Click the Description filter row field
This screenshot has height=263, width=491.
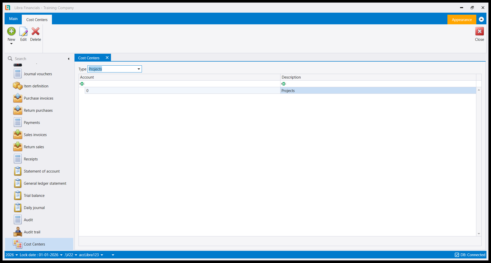[x=378, y=84]
